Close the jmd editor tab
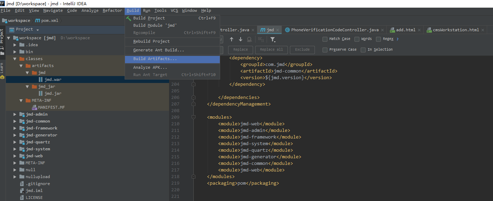Image resolution: width=493 pixels, height=201 pixels. pos(278,30)
